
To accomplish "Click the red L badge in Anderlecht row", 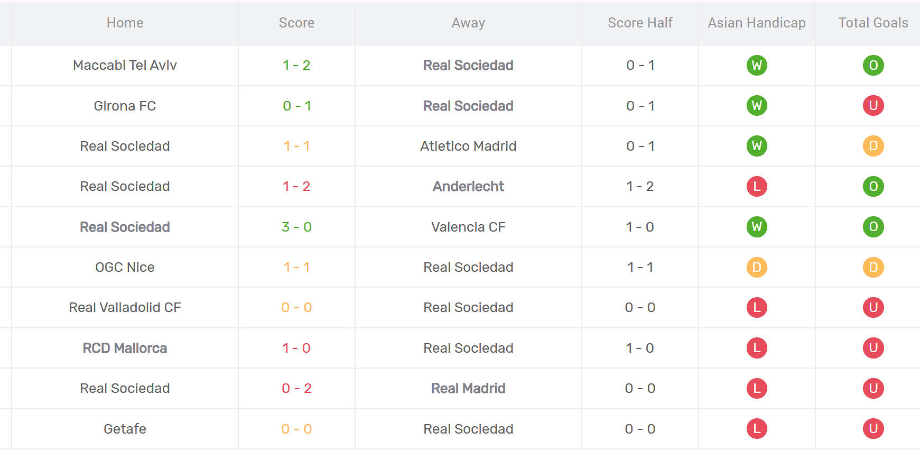I will coord(757,186).
